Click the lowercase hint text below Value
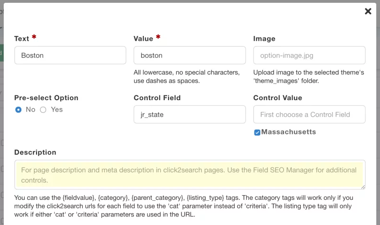The height and width of the screenshot is (225, 380). (187, 77)
